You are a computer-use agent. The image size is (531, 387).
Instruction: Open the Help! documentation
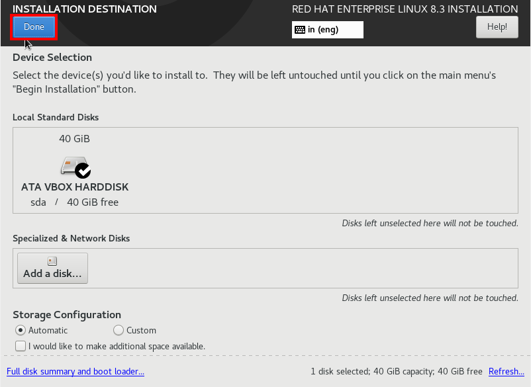497,26
